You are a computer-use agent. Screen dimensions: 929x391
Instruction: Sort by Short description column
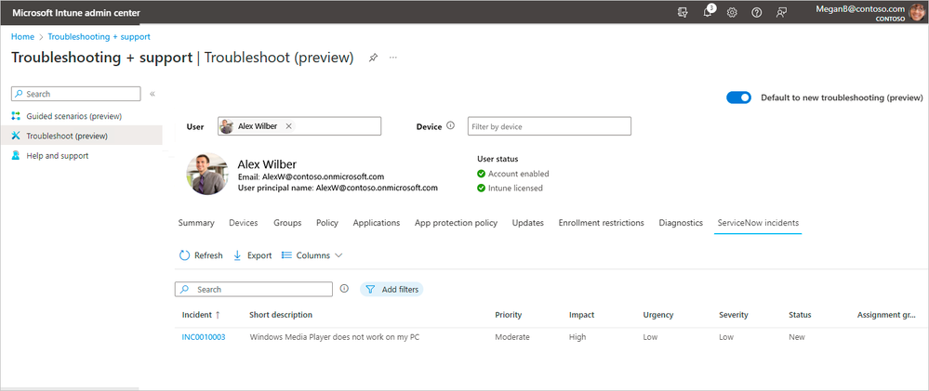click(280, 315)
